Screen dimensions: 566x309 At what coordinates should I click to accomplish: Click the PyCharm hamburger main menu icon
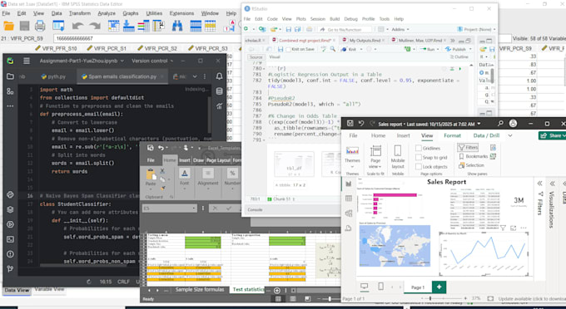(x=27, y=61)
